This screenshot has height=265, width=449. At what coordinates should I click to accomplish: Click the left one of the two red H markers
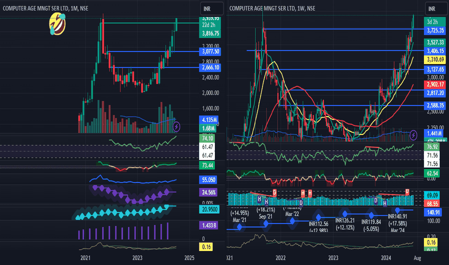click(303, 193)
